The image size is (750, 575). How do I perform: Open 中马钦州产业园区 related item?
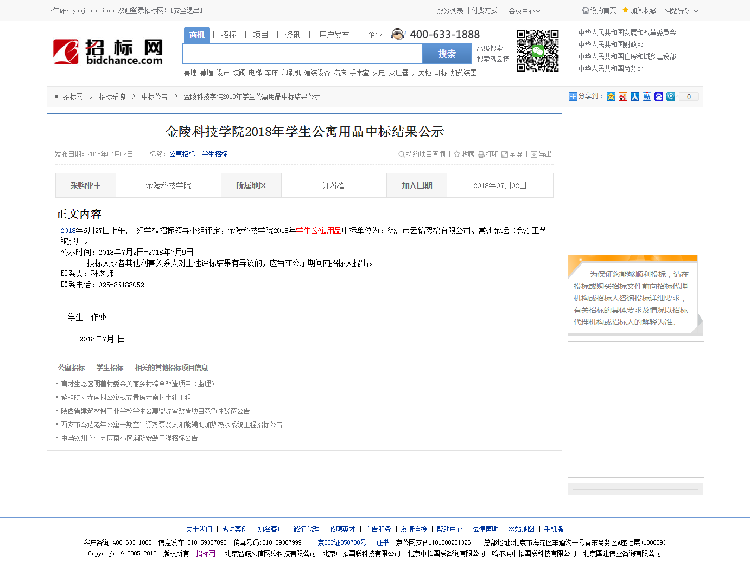tap(129, 438)
